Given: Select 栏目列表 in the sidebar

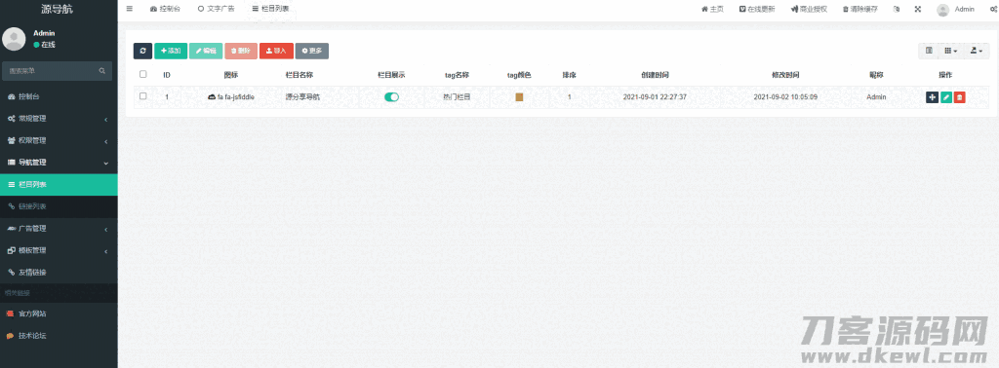Looking at the screenshot, I should tap(59, 184).
